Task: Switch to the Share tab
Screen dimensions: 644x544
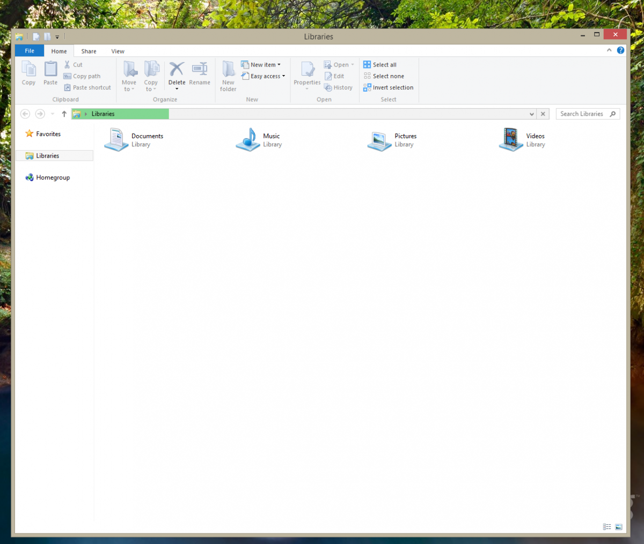Action: [89, 51]
